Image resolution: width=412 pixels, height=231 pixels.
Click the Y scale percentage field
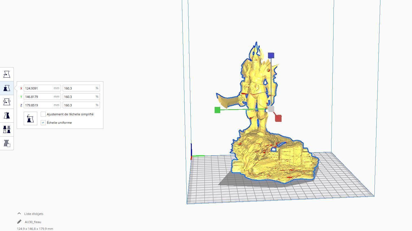coord(81,97)
